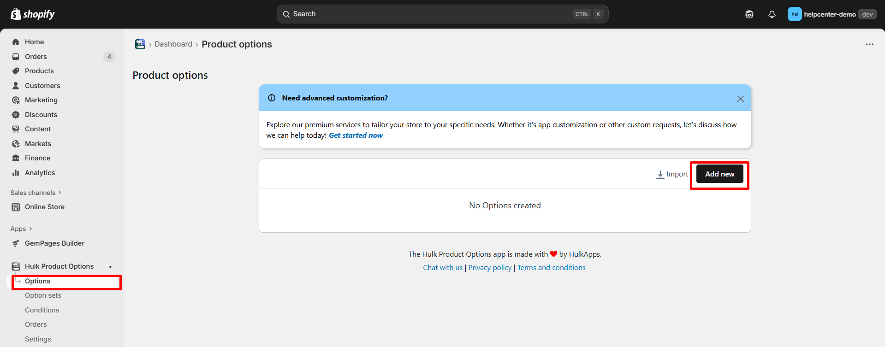Dismiss the advanced customization banner

740,99
